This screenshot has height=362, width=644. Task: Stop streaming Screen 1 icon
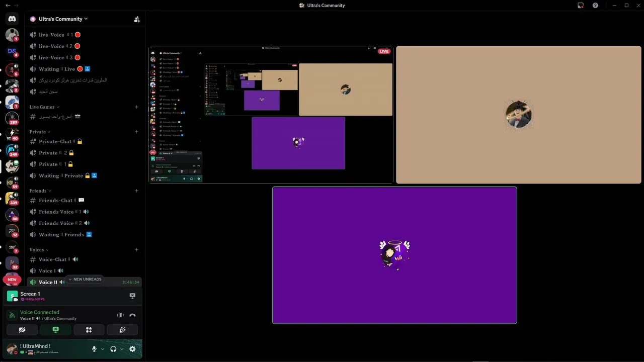point(132,296)
